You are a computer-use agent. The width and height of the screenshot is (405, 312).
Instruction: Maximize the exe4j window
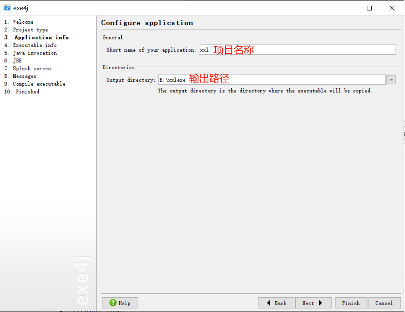pos(369,8)
